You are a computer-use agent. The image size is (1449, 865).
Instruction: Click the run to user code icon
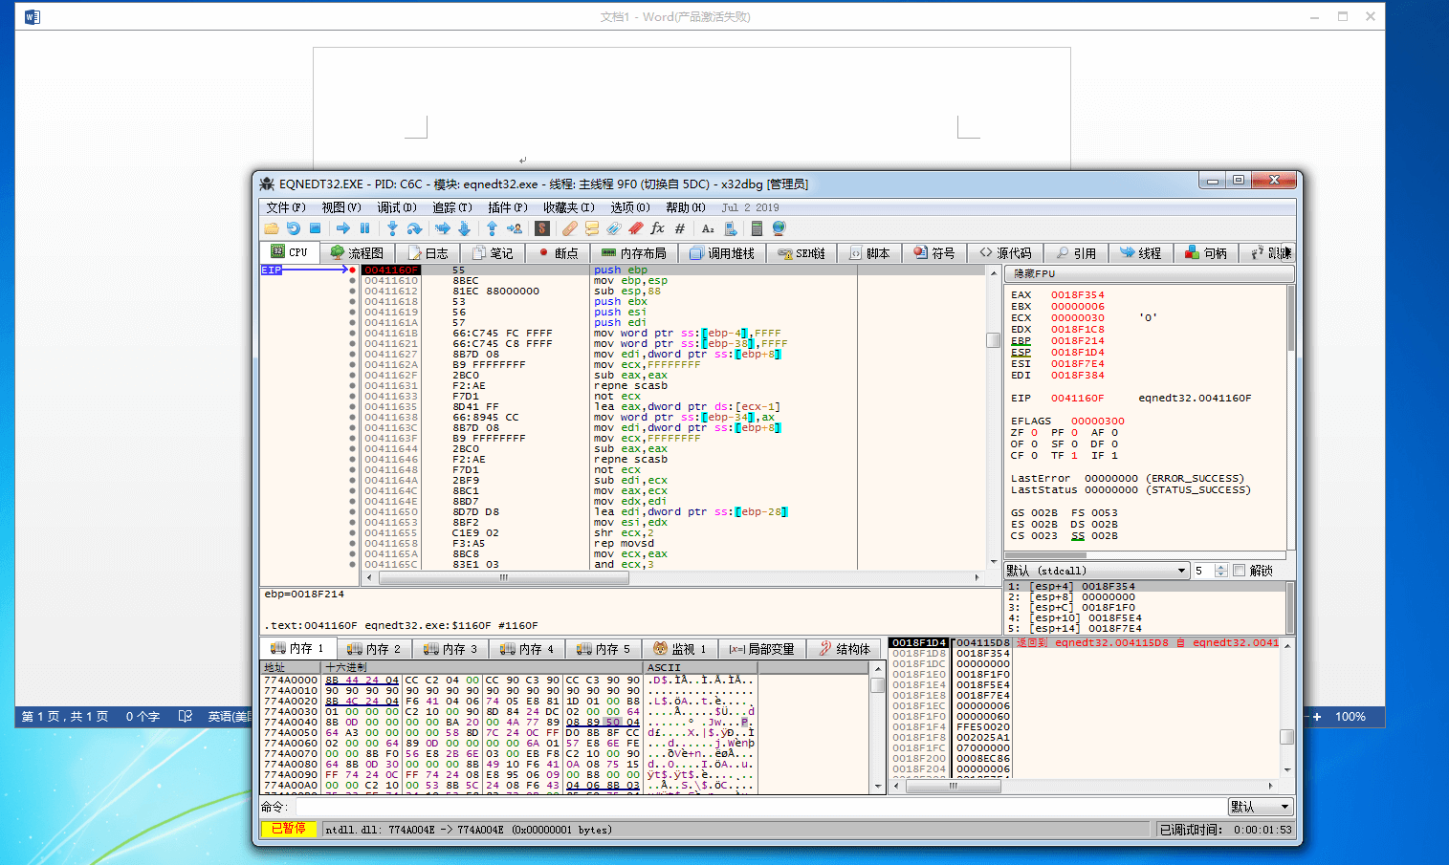515,228
